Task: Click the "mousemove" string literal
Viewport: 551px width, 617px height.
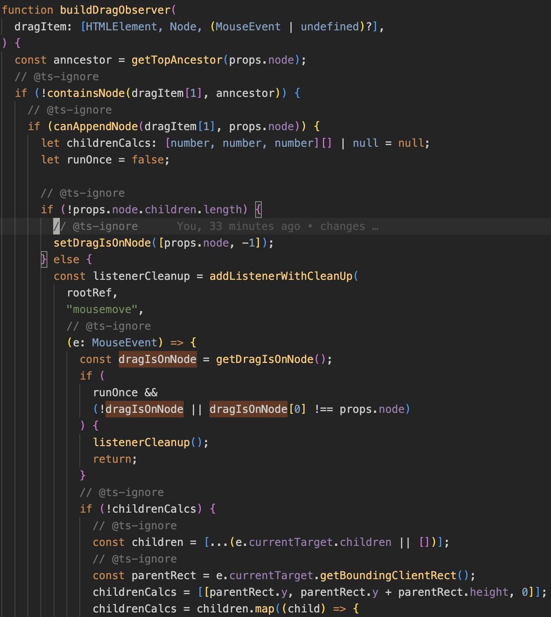Action: click(102, 310)
